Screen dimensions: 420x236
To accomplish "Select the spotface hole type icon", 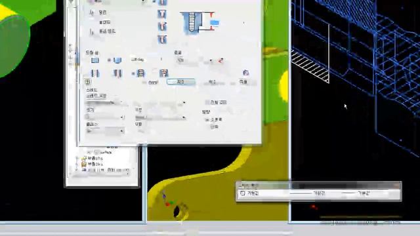I will [162, 26].
